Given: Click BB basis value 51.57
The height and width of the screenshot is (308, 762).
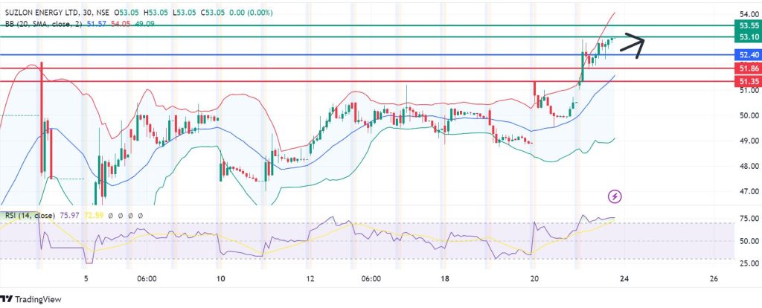Looking at the screenshot, I should [x=97, y=23].
